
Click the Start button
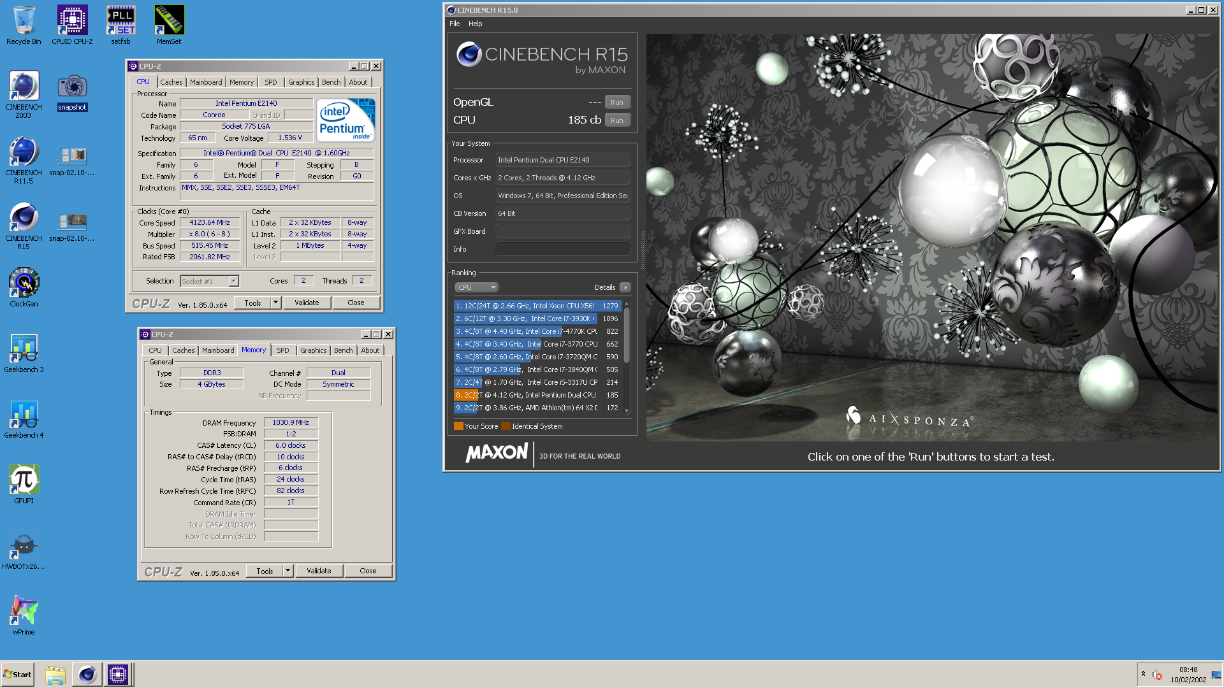(18, 675)
